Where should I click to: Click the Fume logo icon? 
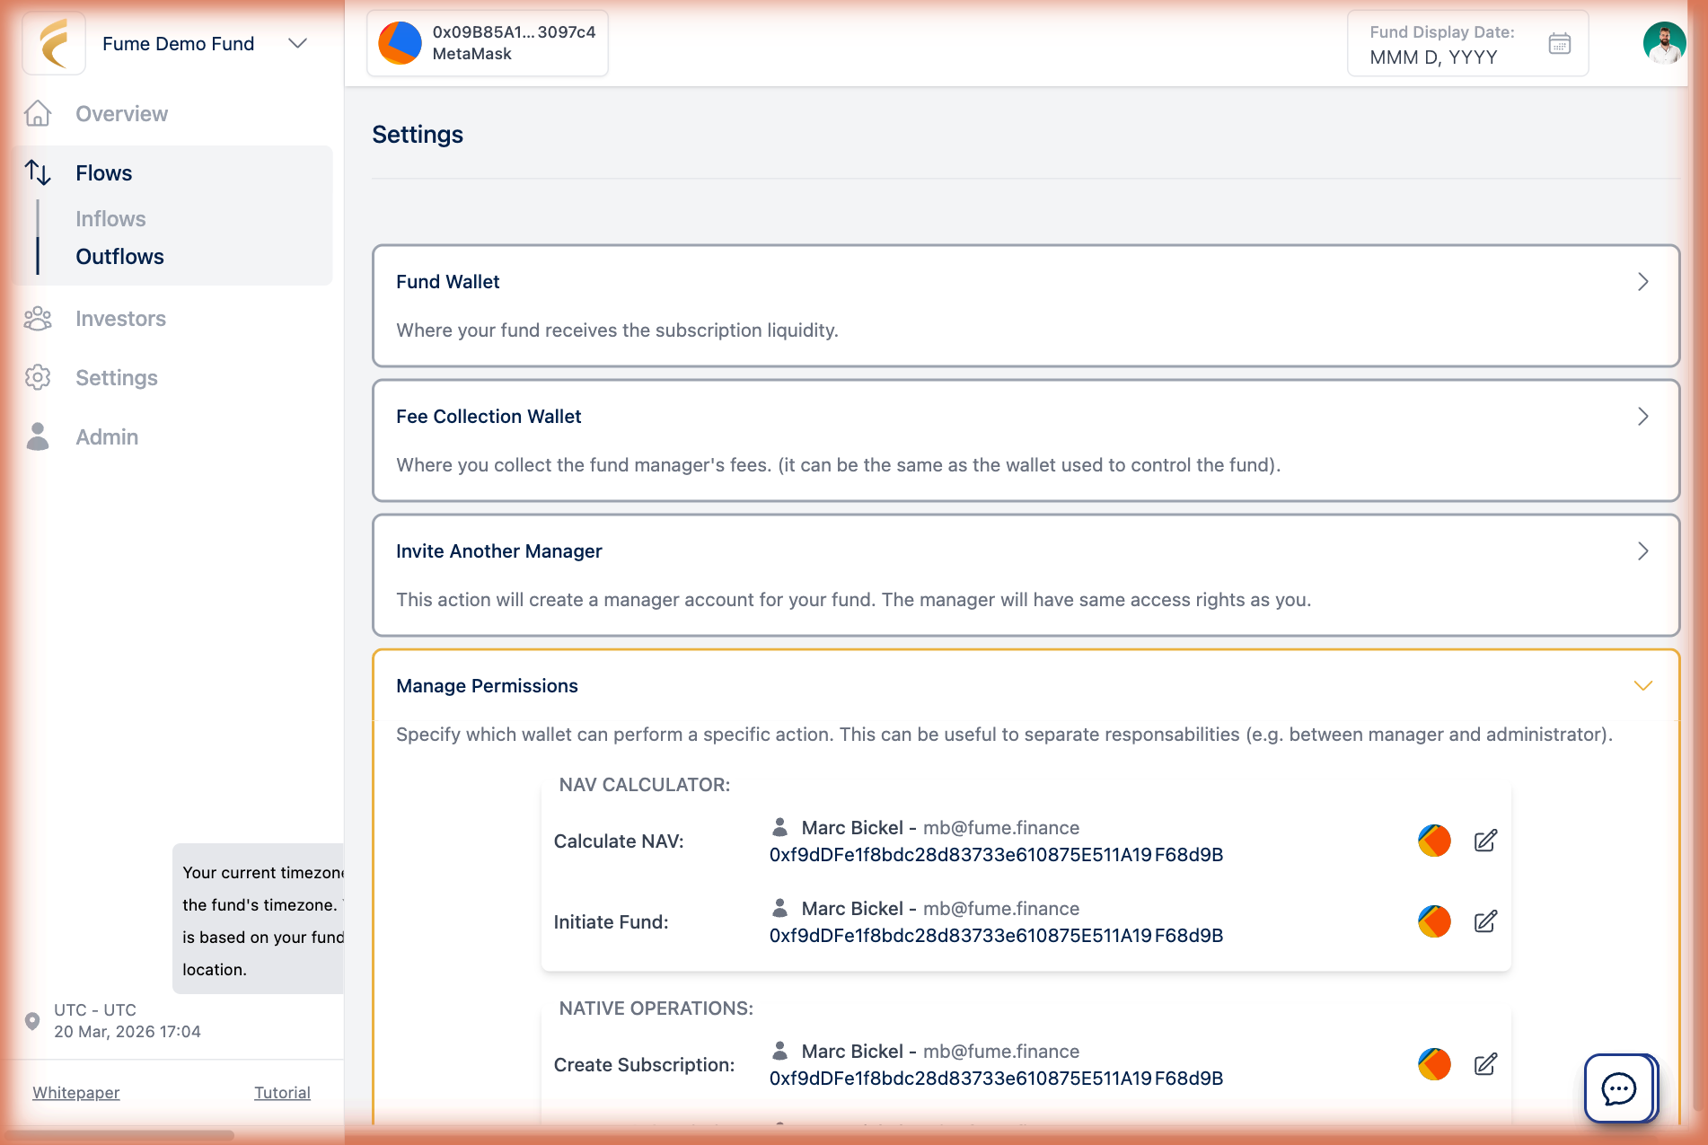(54, 43)
